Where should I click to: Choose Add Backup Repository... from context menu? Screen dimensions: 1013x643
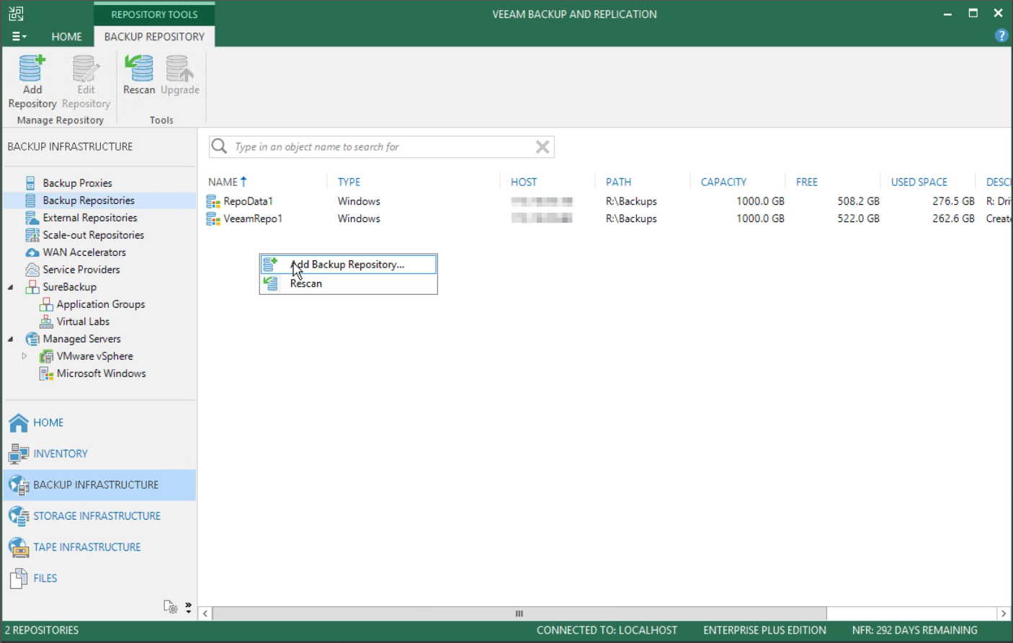349,265
